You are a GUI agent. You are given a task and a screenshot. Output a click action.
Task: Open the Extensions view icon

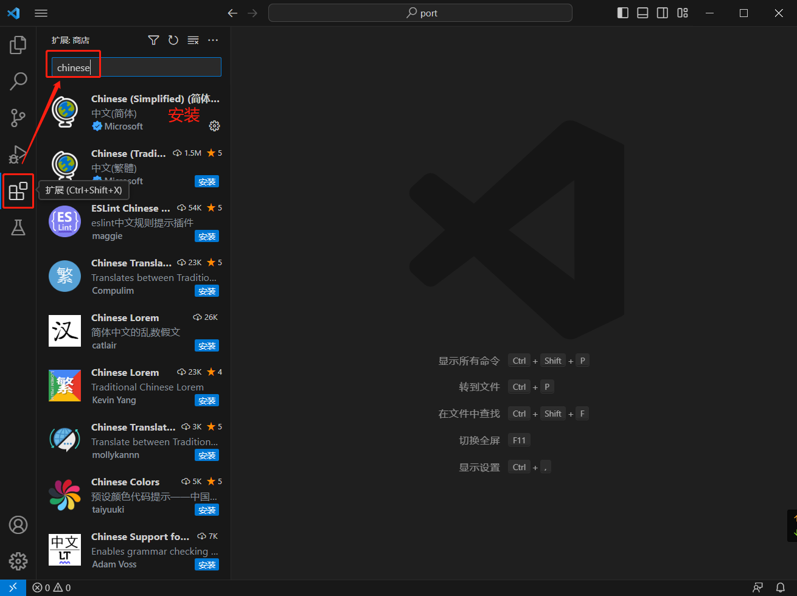click(18, 191)
